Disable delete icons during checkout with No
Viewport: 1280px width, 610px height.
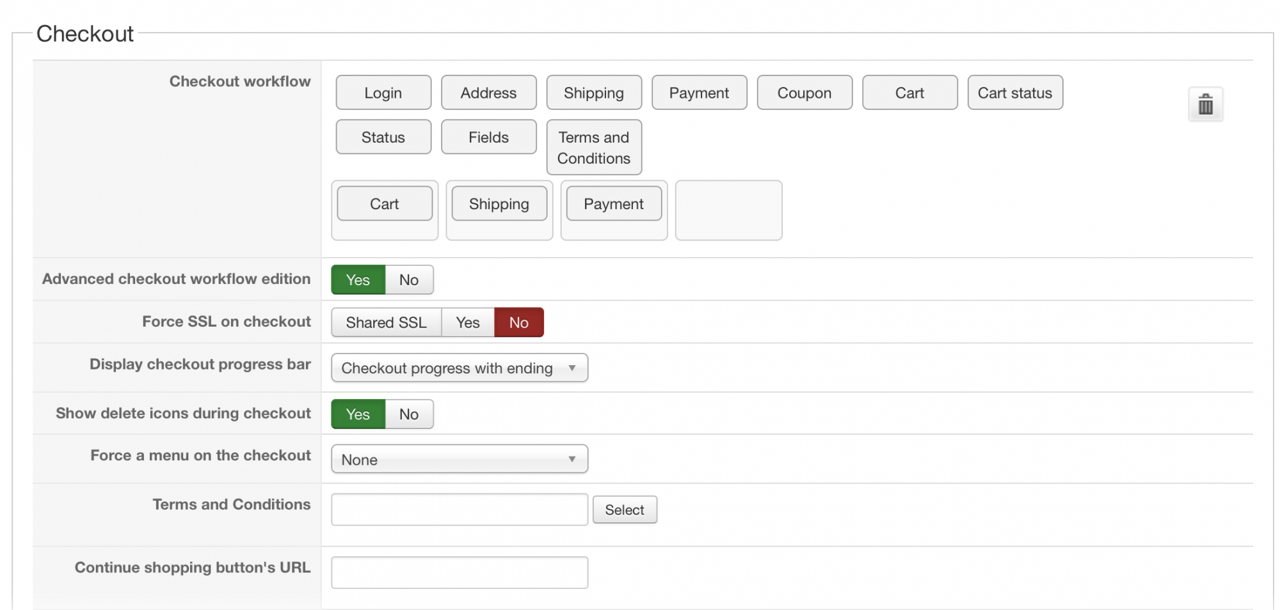409,414
